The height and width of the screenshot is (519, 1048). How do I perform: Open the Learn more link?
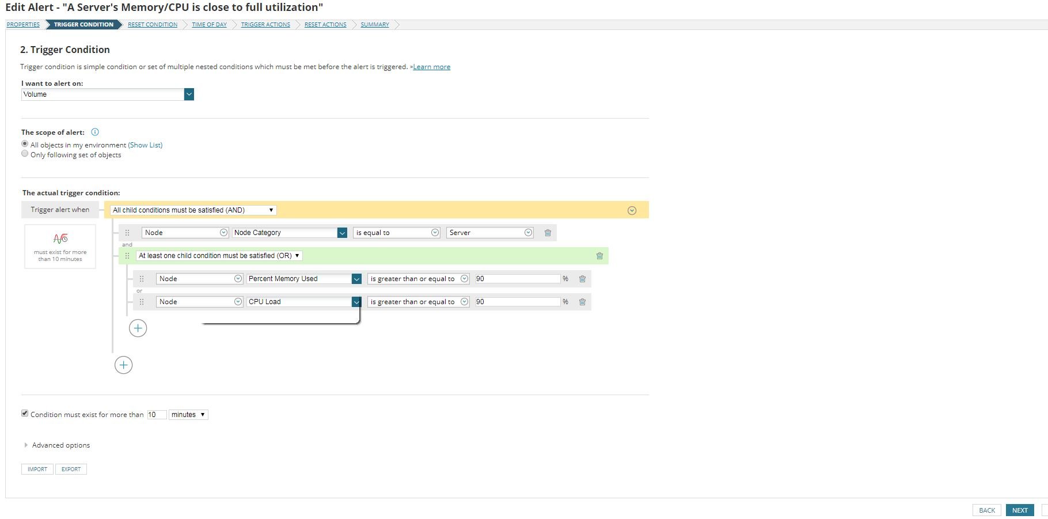point(432,67)
